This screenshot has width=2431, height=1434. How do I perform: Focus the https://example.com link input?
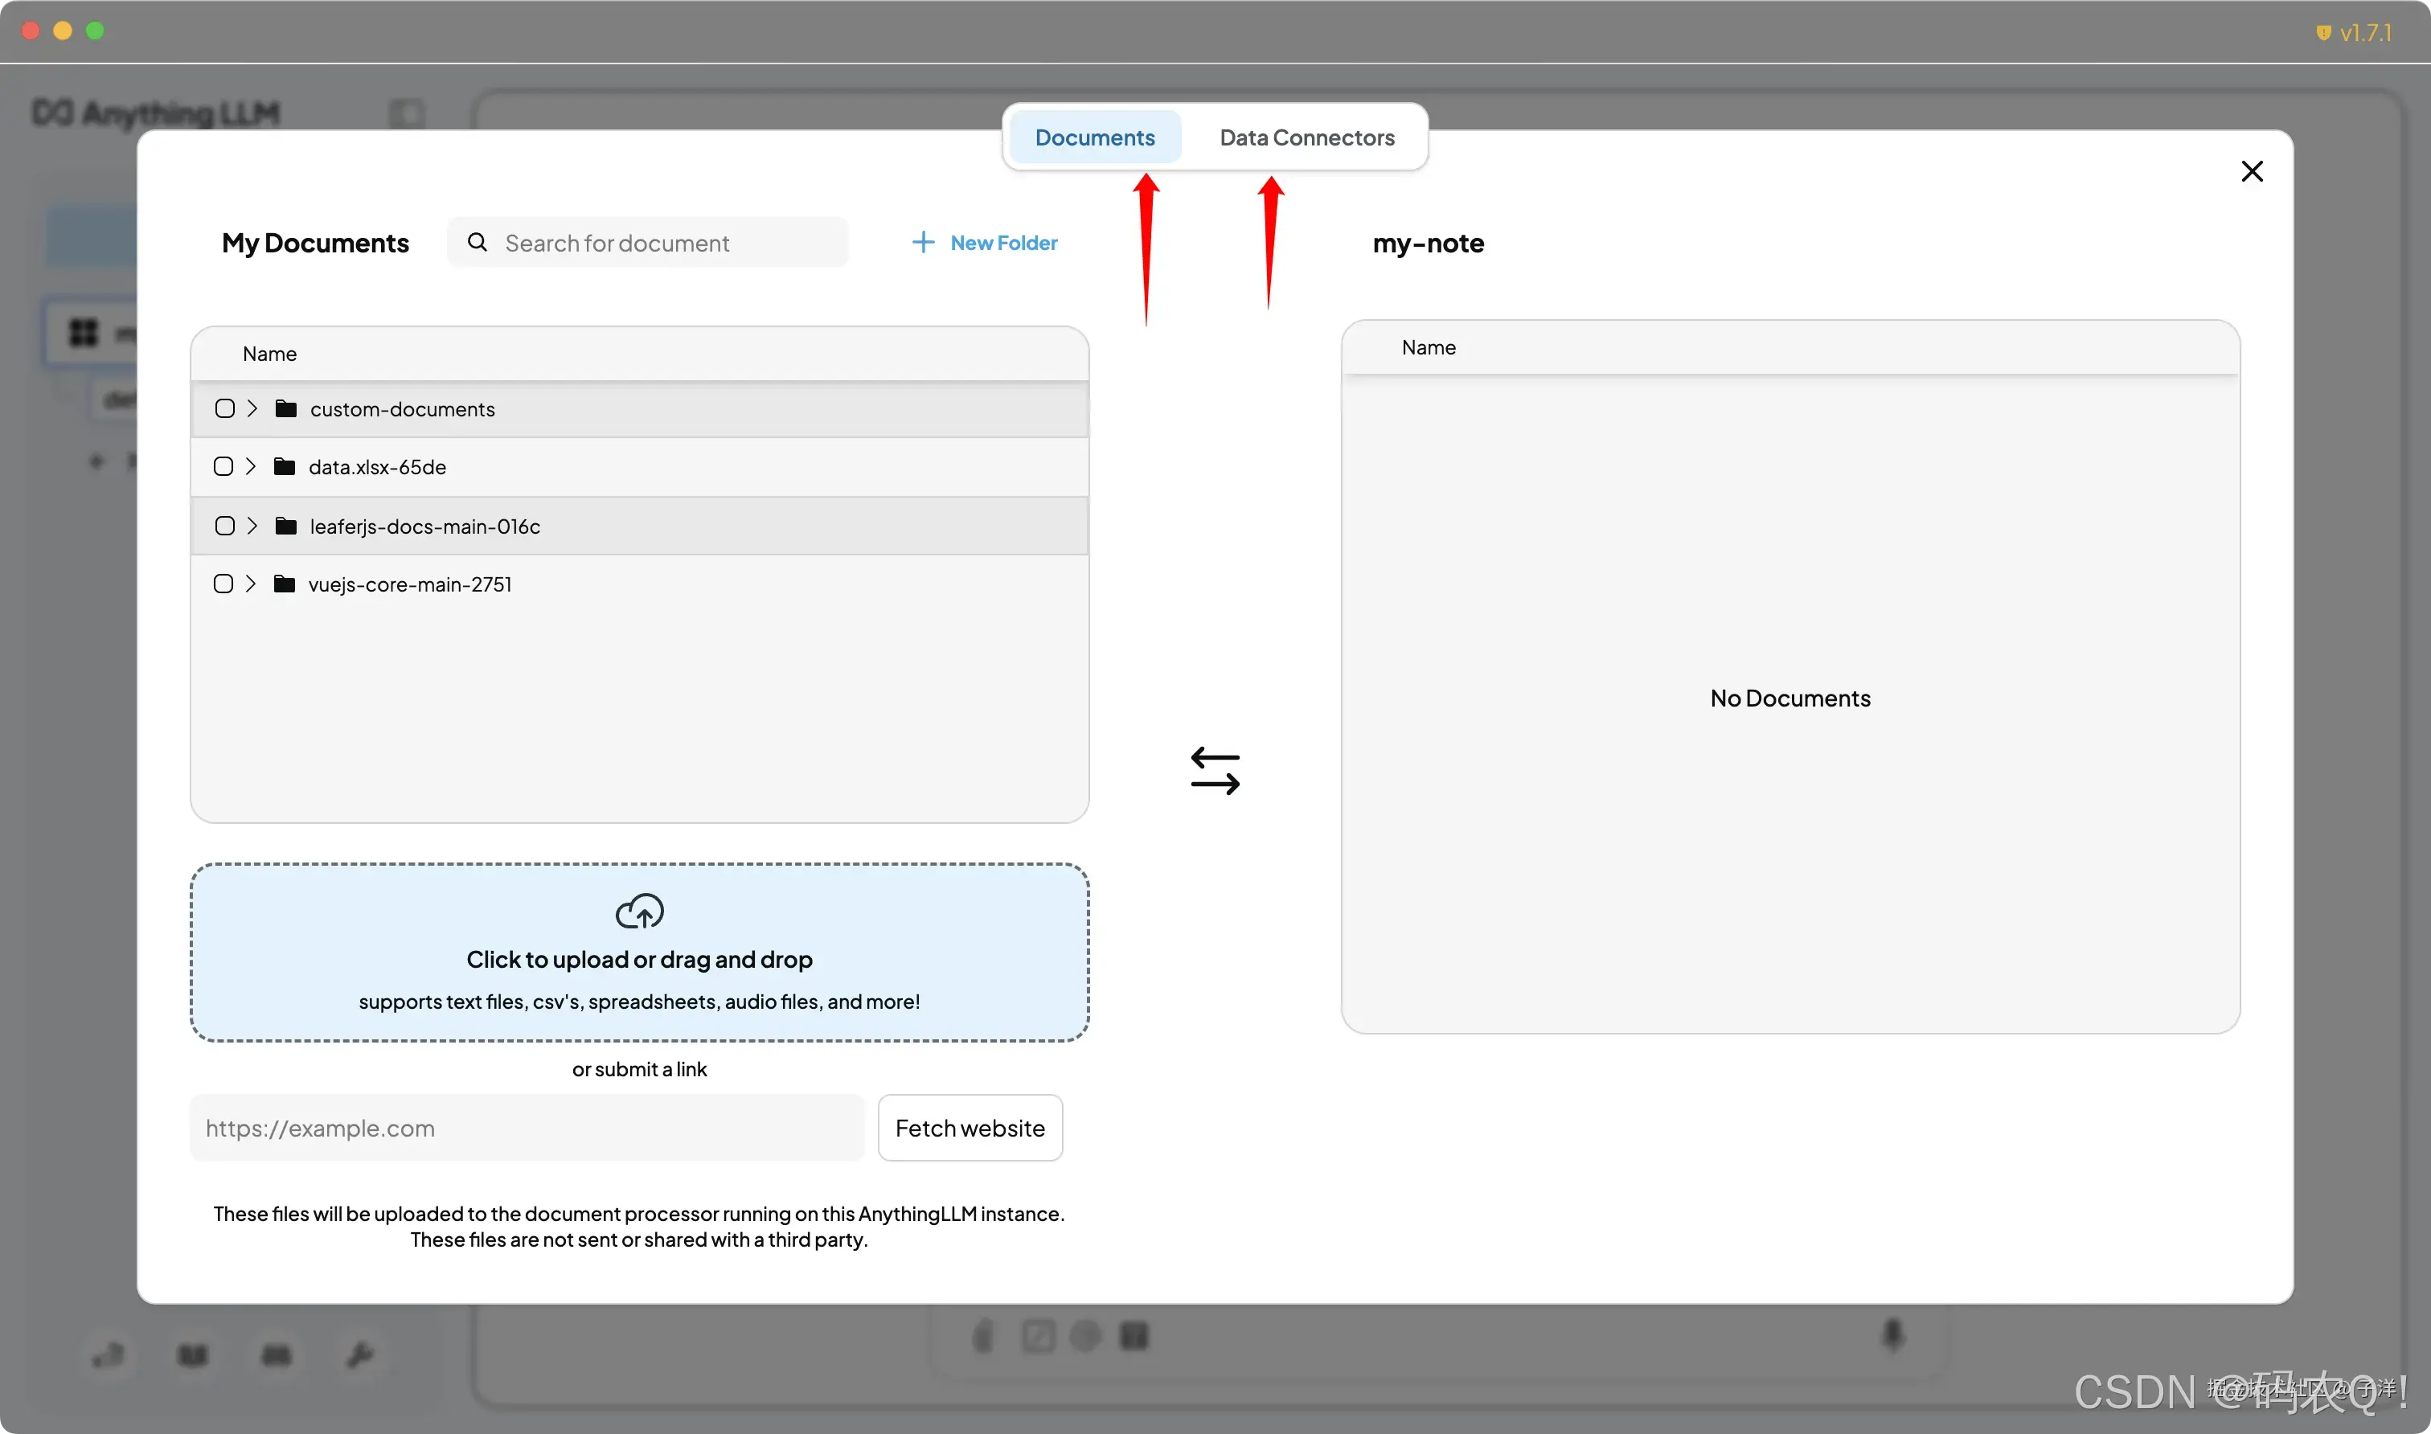tap(527, 1128)
